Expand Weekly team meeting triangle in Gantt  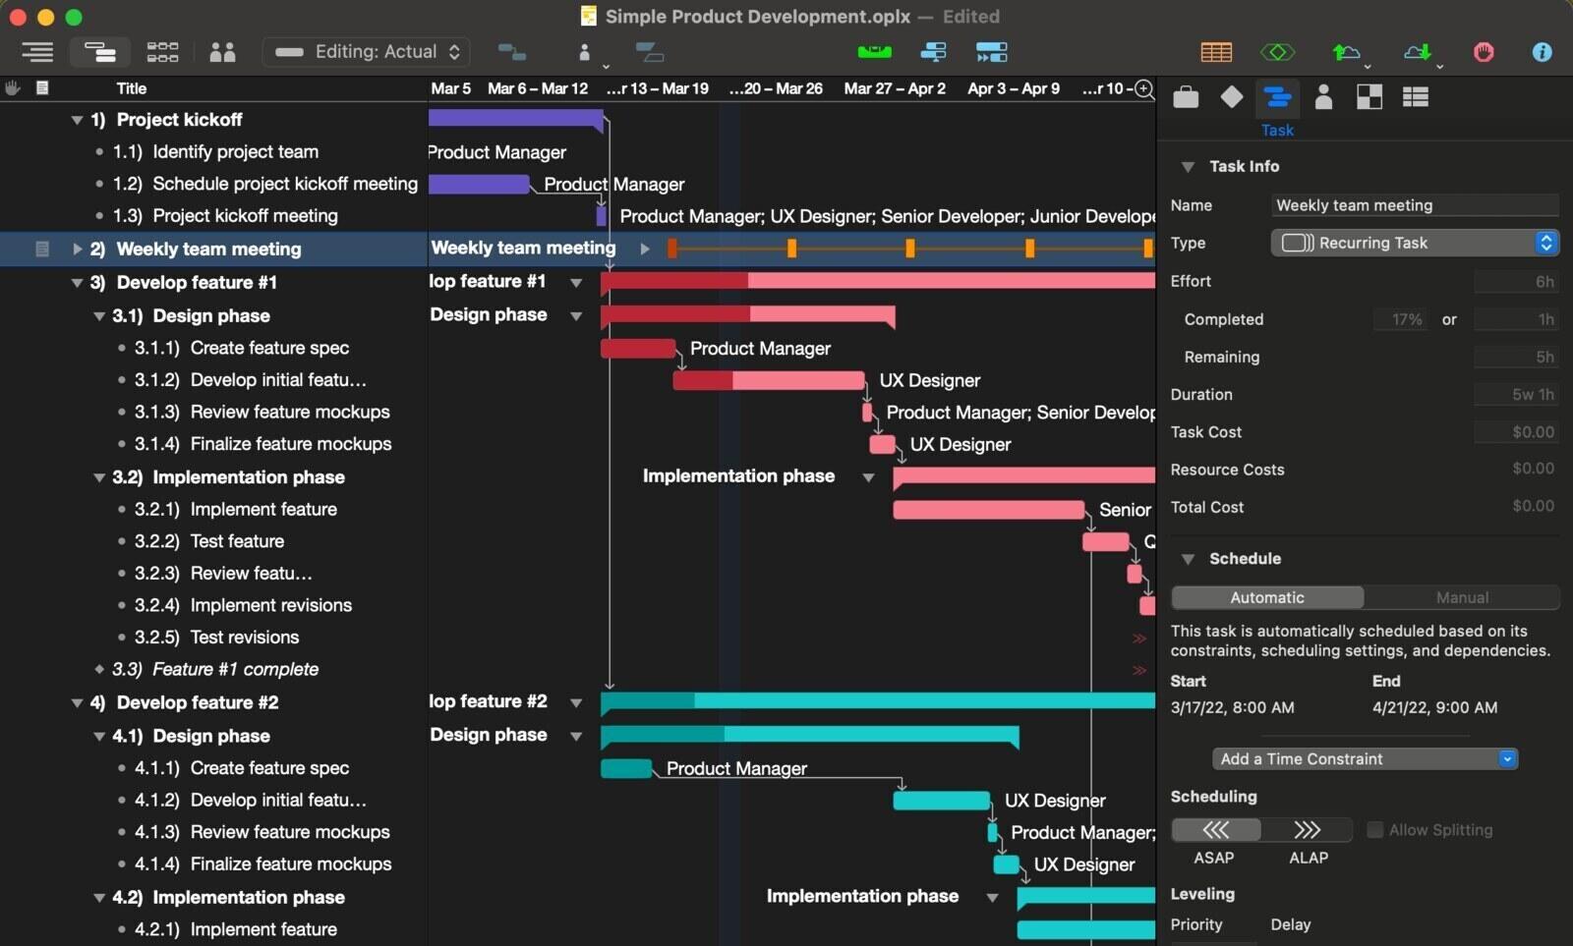click(645, 249)
